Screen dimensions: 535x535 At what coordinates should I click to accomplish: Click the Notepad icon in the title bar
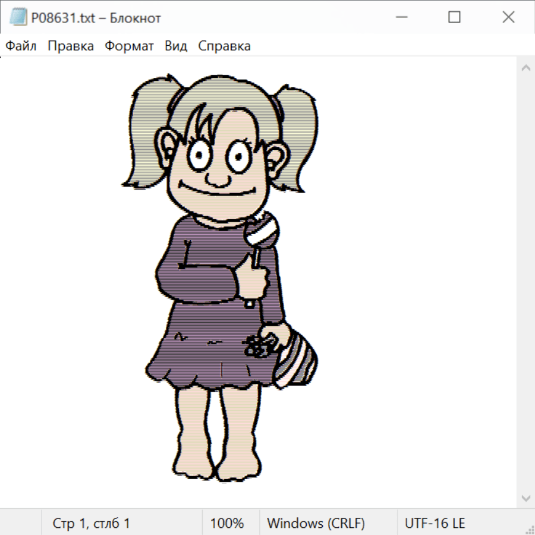pos(18,18)
